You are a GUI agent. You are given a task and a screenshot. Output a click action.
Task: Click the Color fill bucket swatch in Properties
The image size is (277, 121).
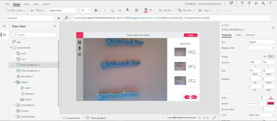[x=271, y=98]
